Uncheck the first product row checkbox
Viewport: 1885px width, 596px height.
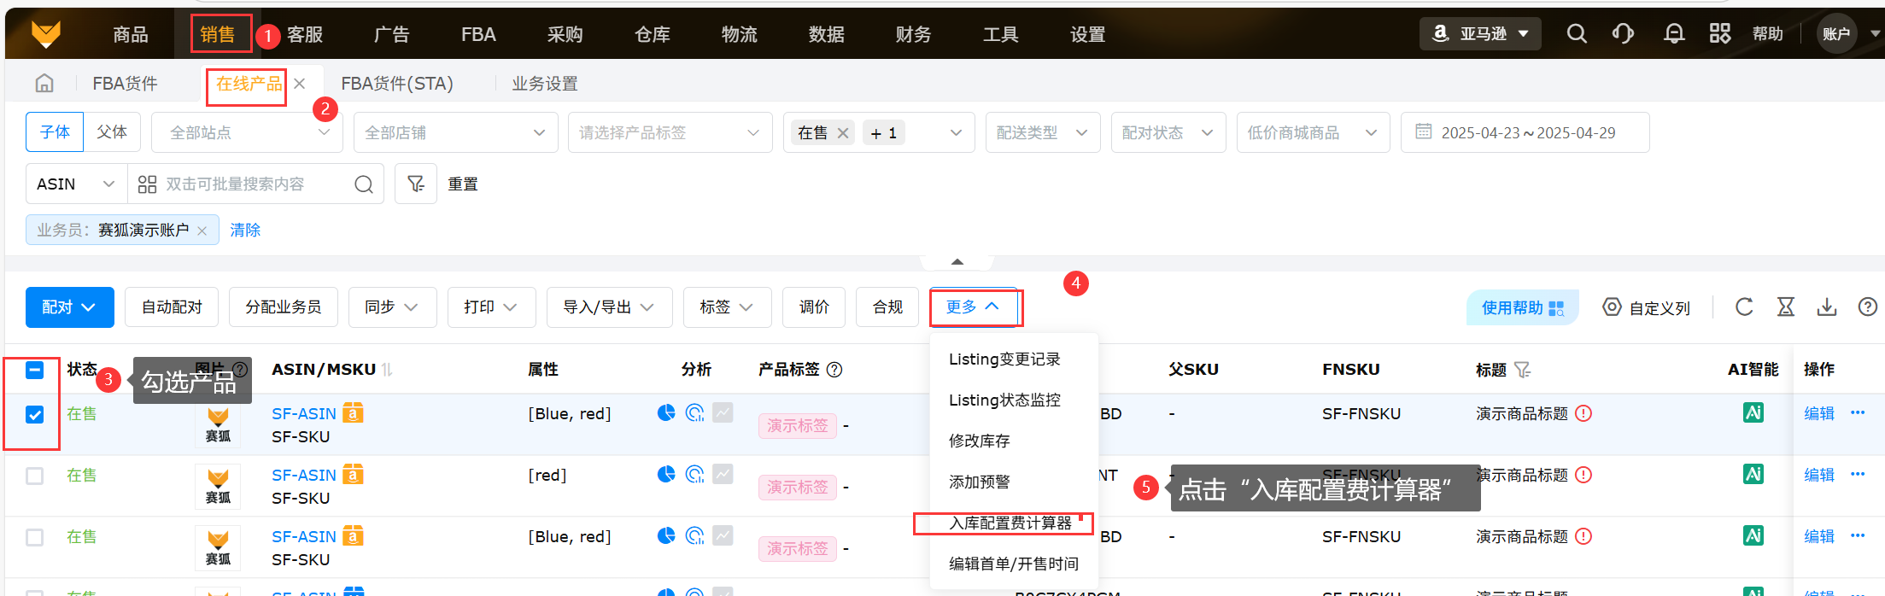tap(34, 414)
